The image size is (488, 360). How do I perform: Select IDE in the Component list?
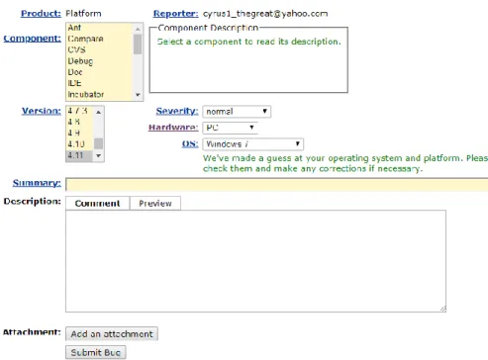click(99, 83)
